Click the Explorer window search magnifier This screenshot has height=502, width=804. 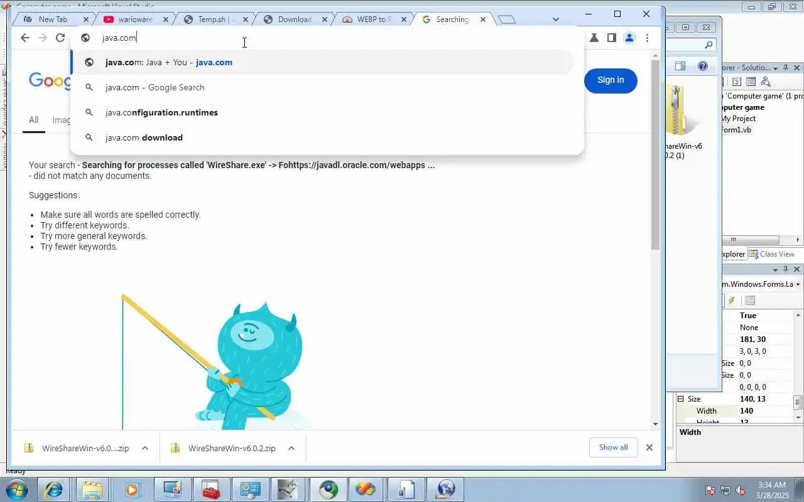coord(709,45)
